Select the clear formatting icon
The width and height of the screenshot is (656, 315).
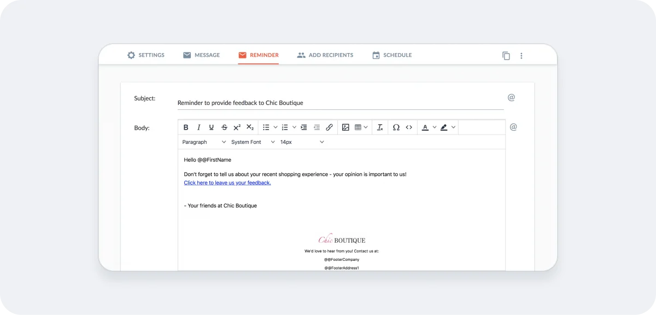pos(380,127)
